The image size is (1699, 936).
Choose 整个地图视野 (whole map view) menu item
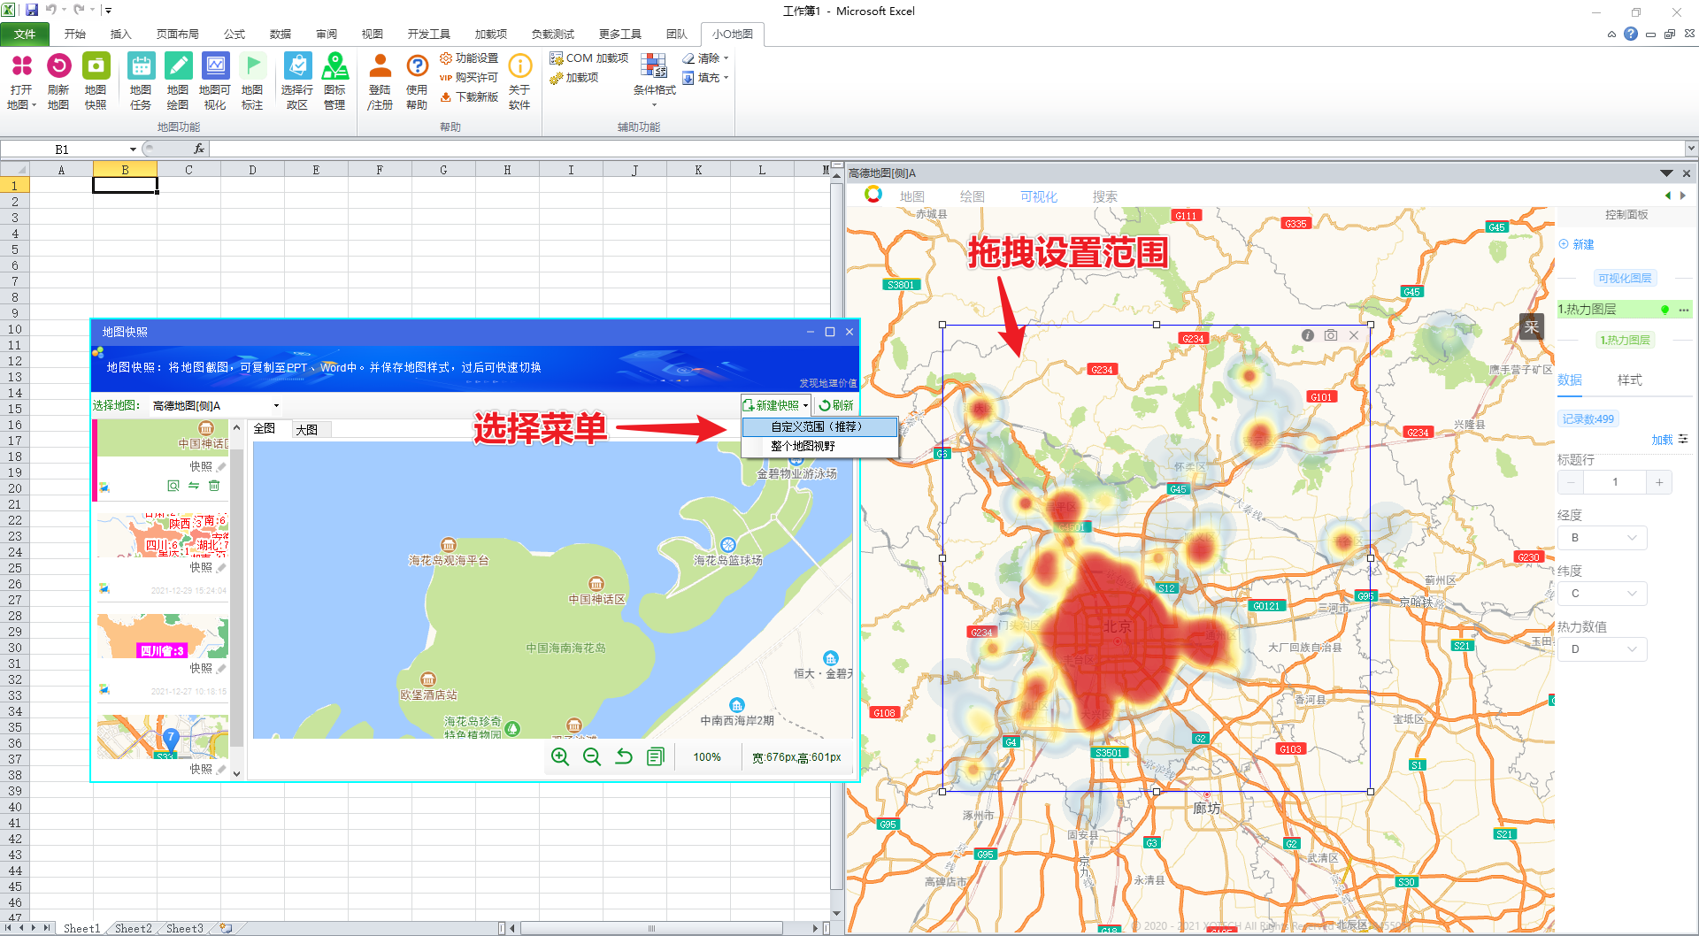pyautogui.click(x=819, y=446)
